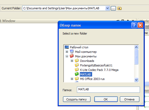Click tree scrollbar down arrow

pyautogui.click(x=136, y=80)
